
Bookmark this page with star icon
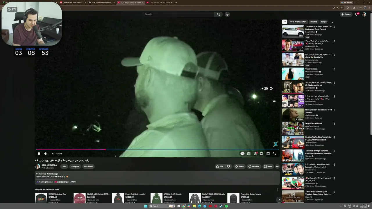(x=341, y=8)
